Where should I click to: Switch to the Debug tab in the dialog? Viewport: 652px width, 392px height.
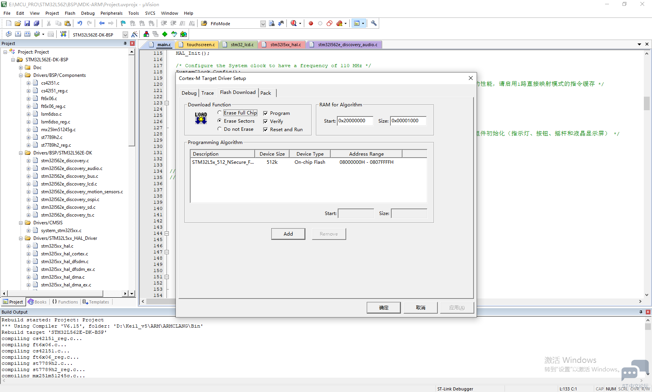[189, 93]
